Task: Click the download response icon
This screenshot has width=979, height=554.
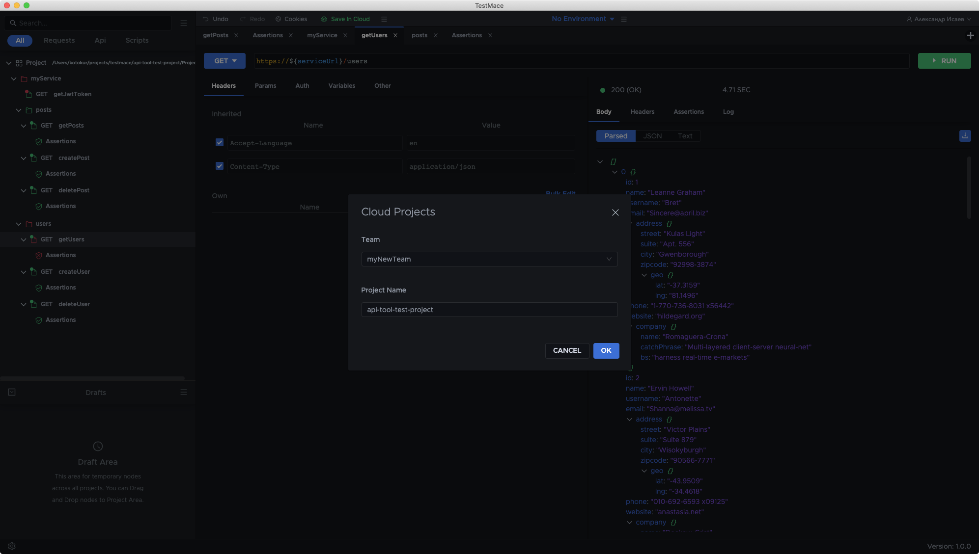Action: tap(965, 136)
